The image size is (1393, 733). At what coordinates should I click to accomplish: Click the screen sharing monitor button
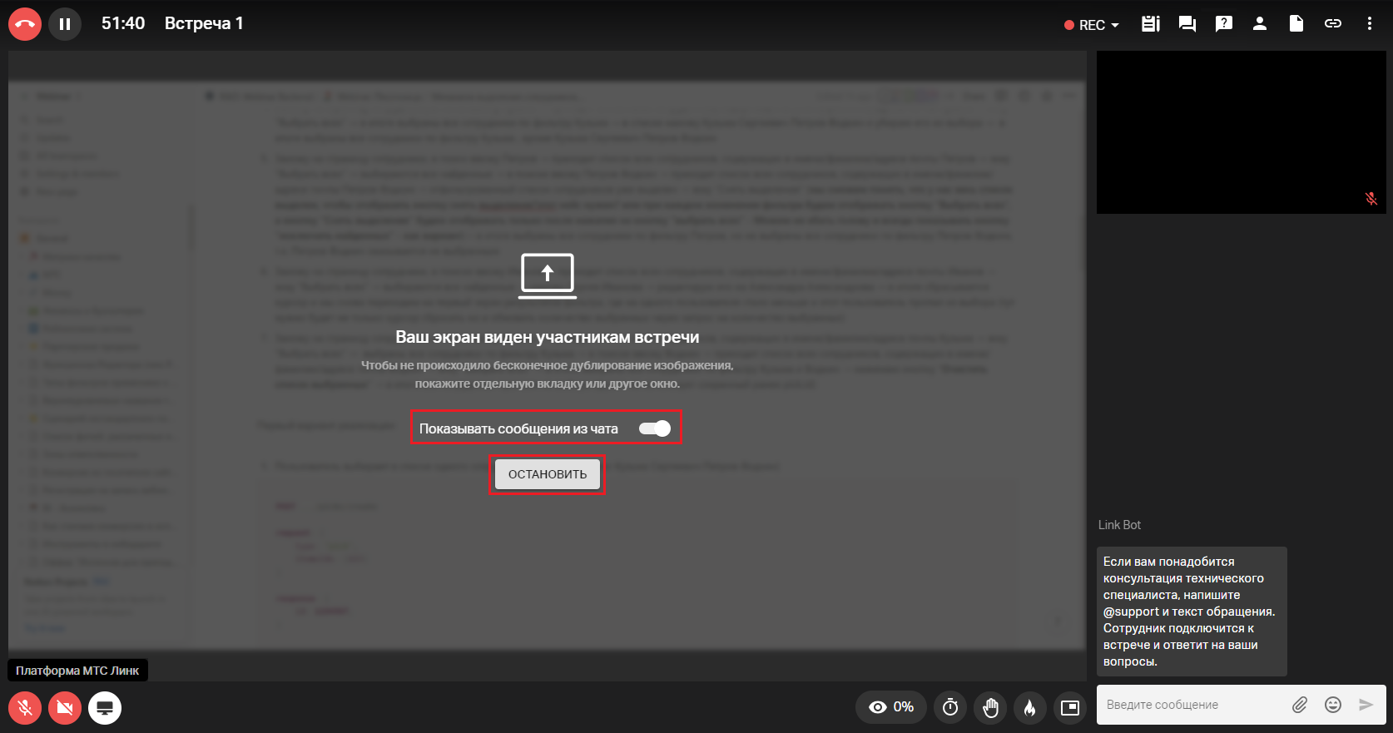[105, 708]
